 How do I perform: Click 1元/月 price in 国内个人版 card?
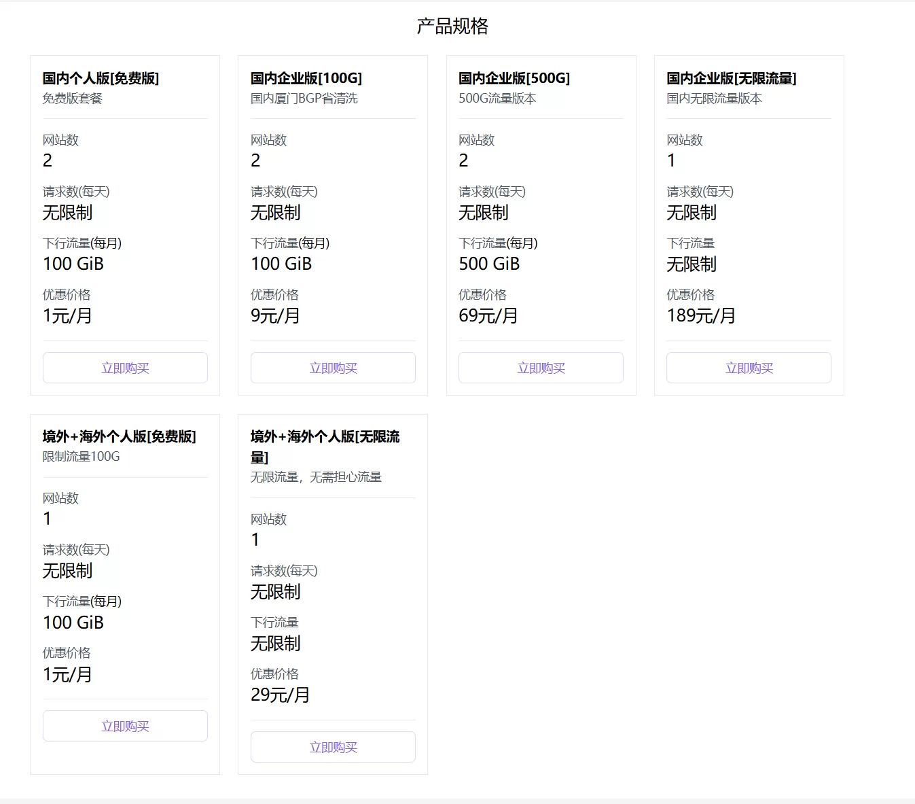67,315
